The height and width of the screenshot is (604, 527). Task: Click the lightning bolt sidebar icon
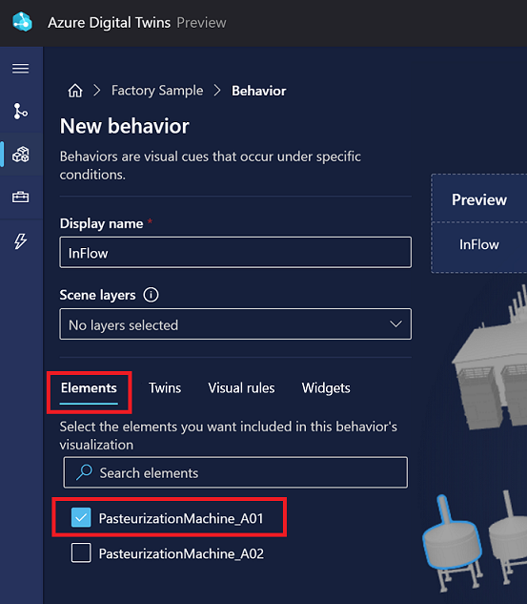pyautogui.click(x=20, y=241)
